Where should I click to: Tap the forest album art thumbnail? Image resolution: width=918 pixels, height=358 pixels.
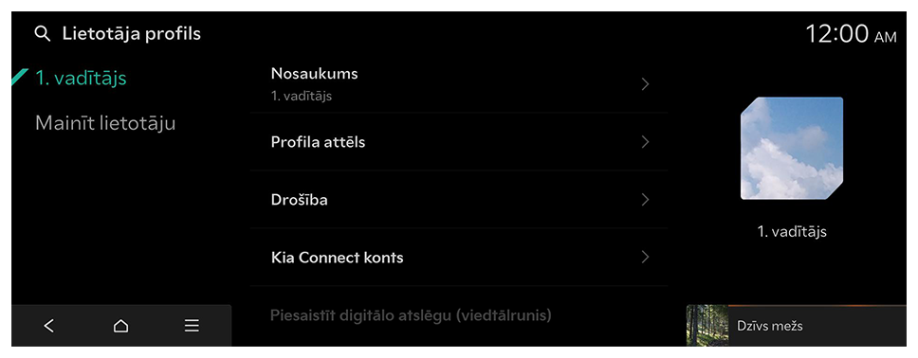pyautogui.click(x=707, y=326)
